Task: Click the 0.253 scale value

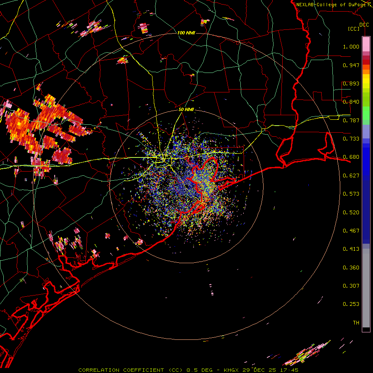Action: click(351, 304)
